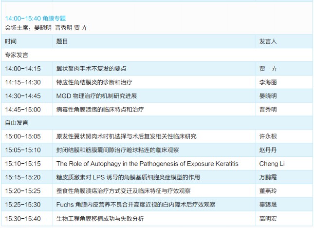Select the 自由发言 section row
314x228 pixels.
point(17,123)
